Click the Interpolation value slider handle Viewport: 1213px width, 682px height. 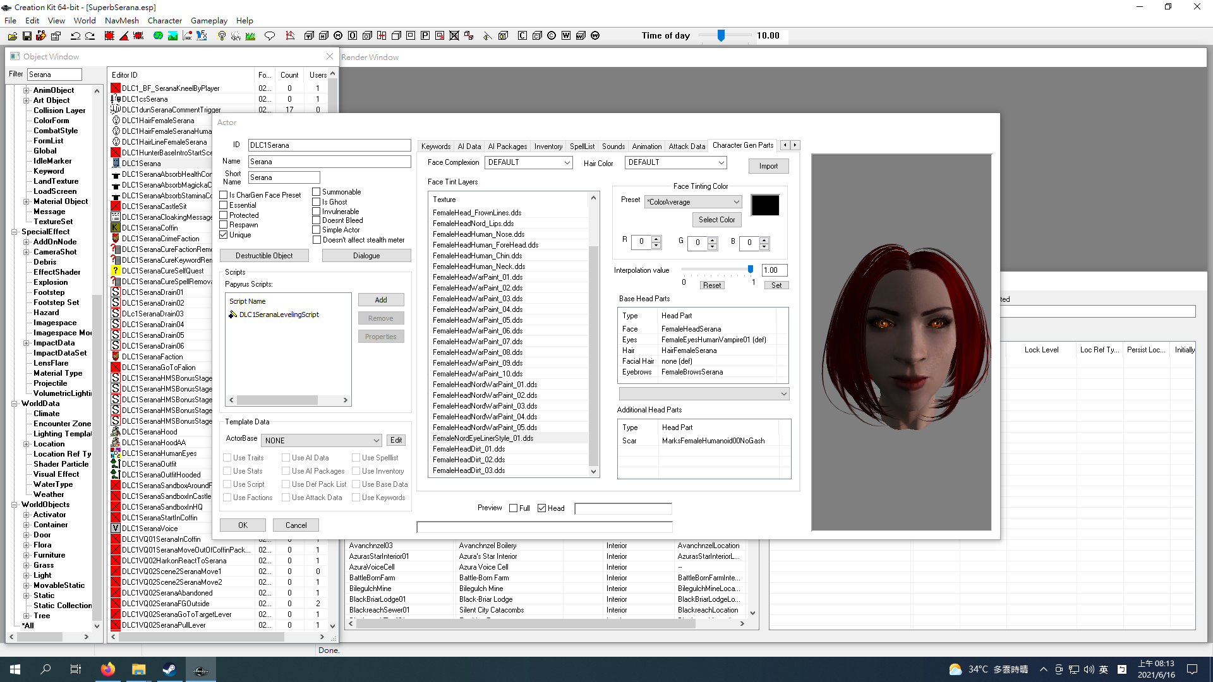tap(751, 270)
